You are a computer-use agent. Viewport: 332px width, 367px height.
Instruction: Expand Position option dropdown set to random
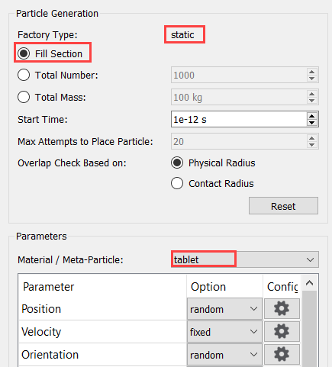(224, 309)
